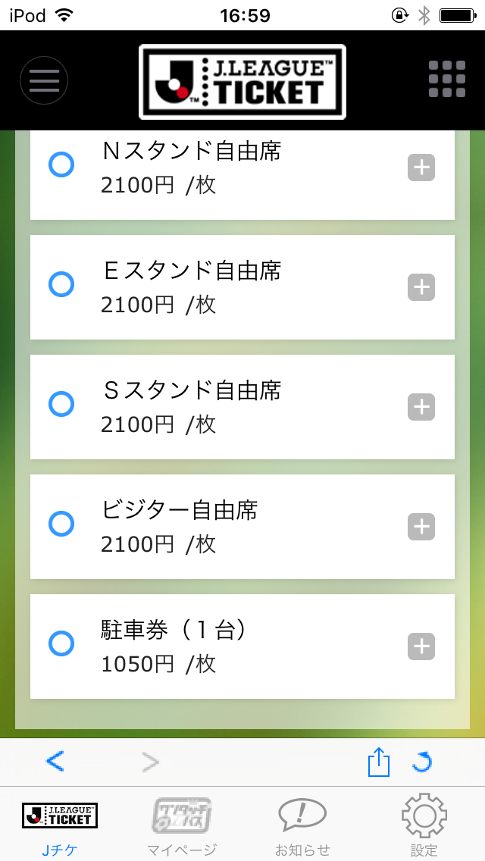Switch to the お知らせ tab
The image size is (485, 861).
pos(302,825)
